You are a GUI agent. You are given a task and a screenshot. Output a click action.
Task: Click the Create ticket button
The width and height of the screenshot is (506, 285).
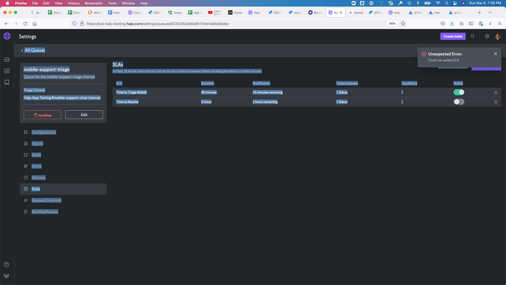pos(453,36)
